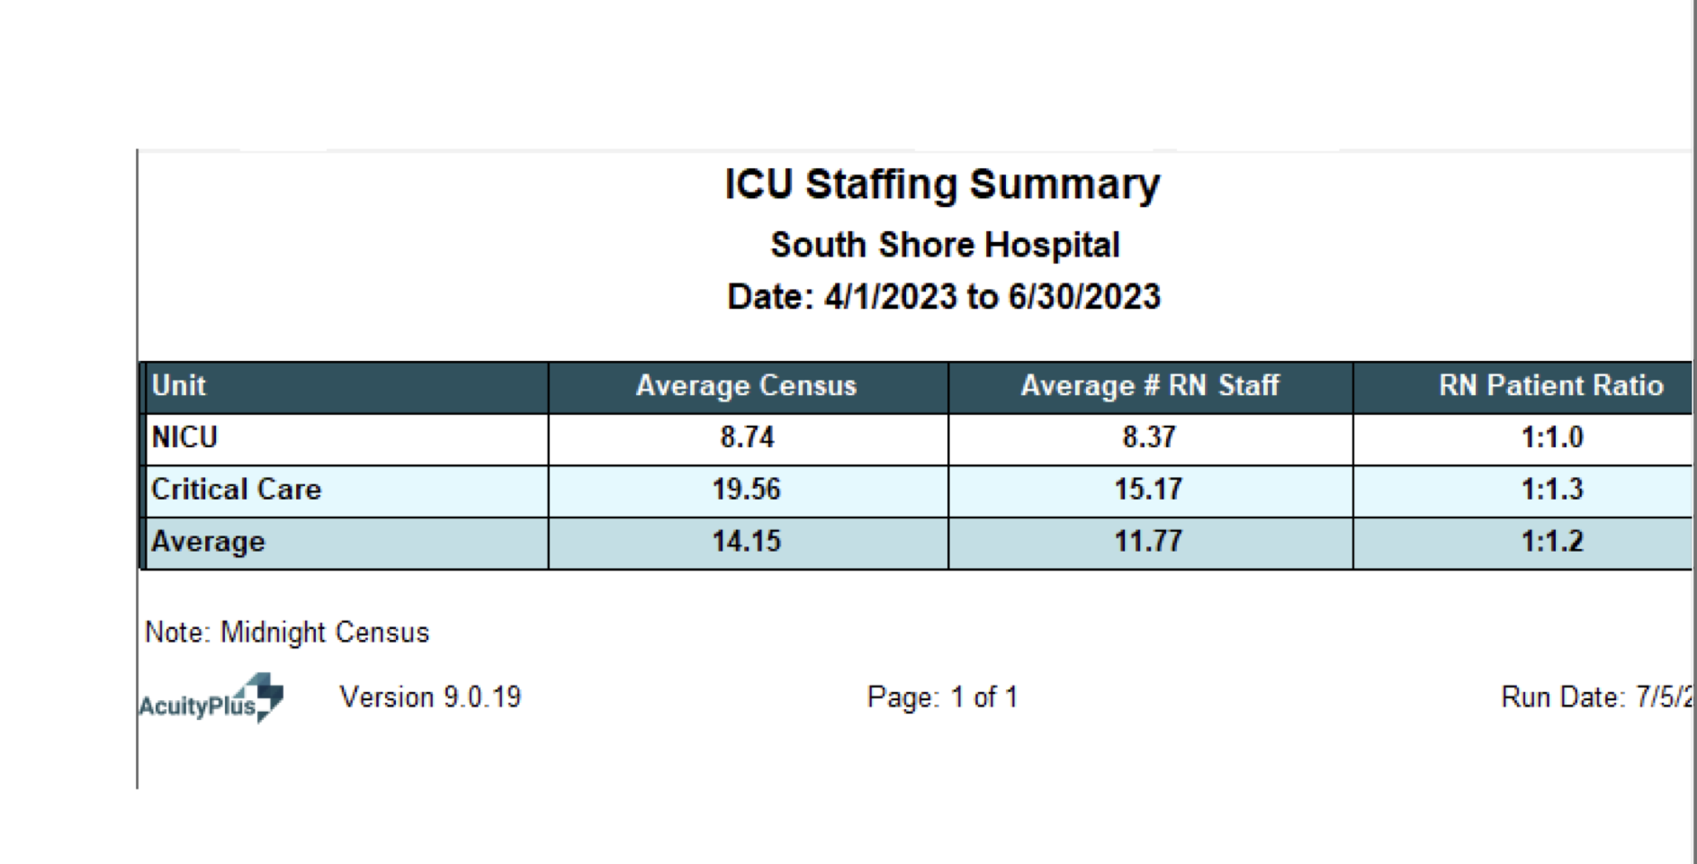Click the report date range text
The image size is (1697, 864).
click(x=944, y=297)
